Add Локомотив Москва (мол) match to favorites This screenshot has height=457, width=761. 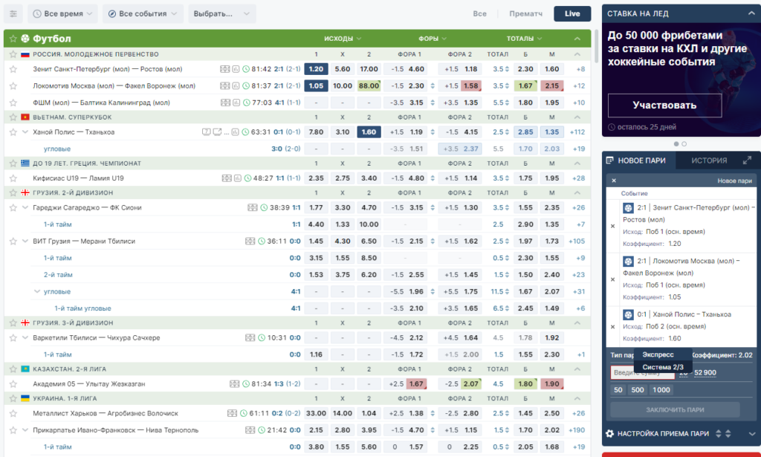(13, 86)
